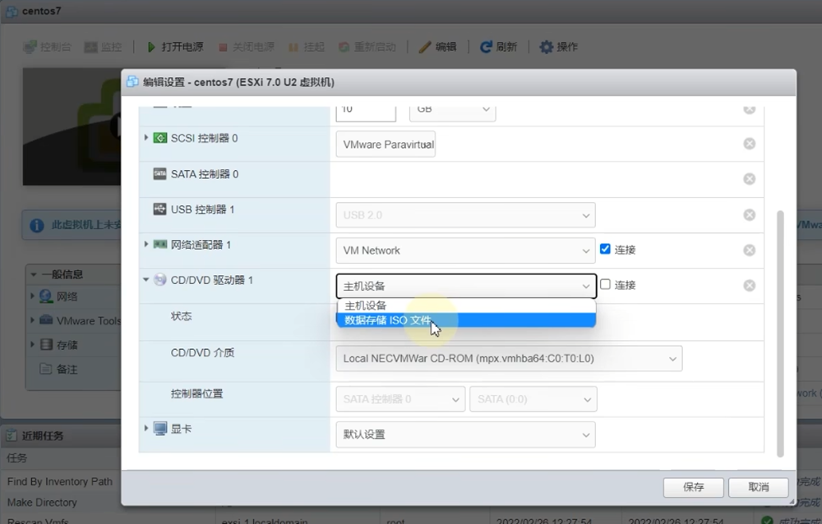This screenshot has height=524, width=822.
Task: Remove the USB 控制器 1 device
Action: pyautogui.click(x=750, y=215)
